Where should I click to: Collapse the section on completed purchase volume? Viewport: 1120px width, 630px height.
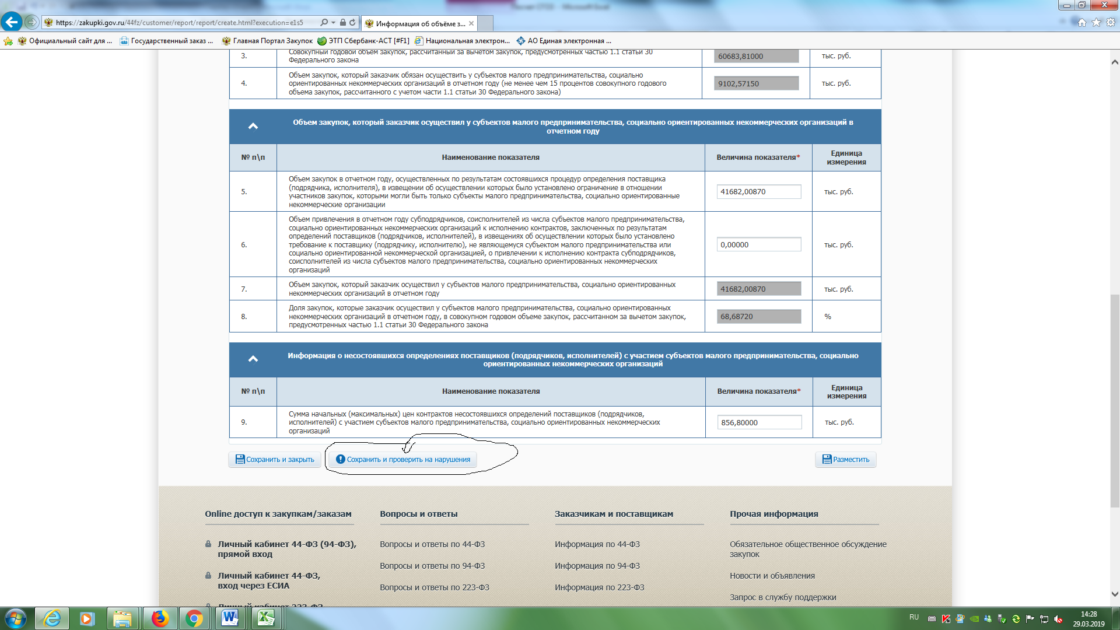pos(253,126)
